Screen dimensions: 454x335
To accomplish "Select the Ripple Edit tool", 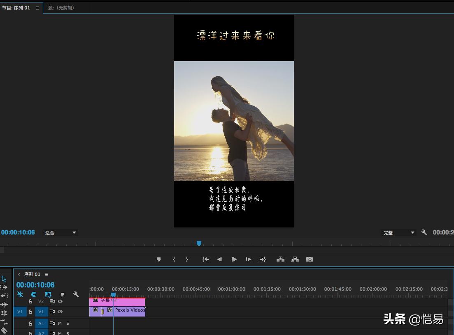I will pyautogui.click(x=4, y=304).
